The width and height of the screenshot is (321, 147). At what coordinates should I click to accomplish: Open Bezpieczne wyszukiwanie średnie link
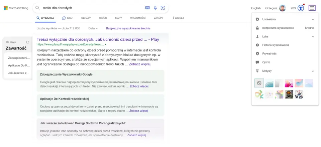(128, 28)
